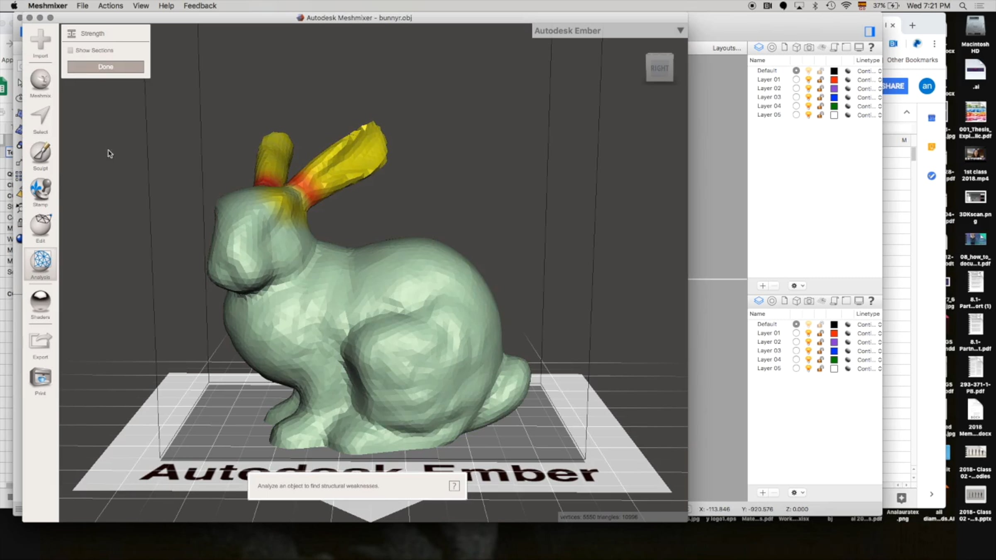Click the Wi-Fi status icon
This screenshot has height=560, width=996.
(x=846, y=6)
